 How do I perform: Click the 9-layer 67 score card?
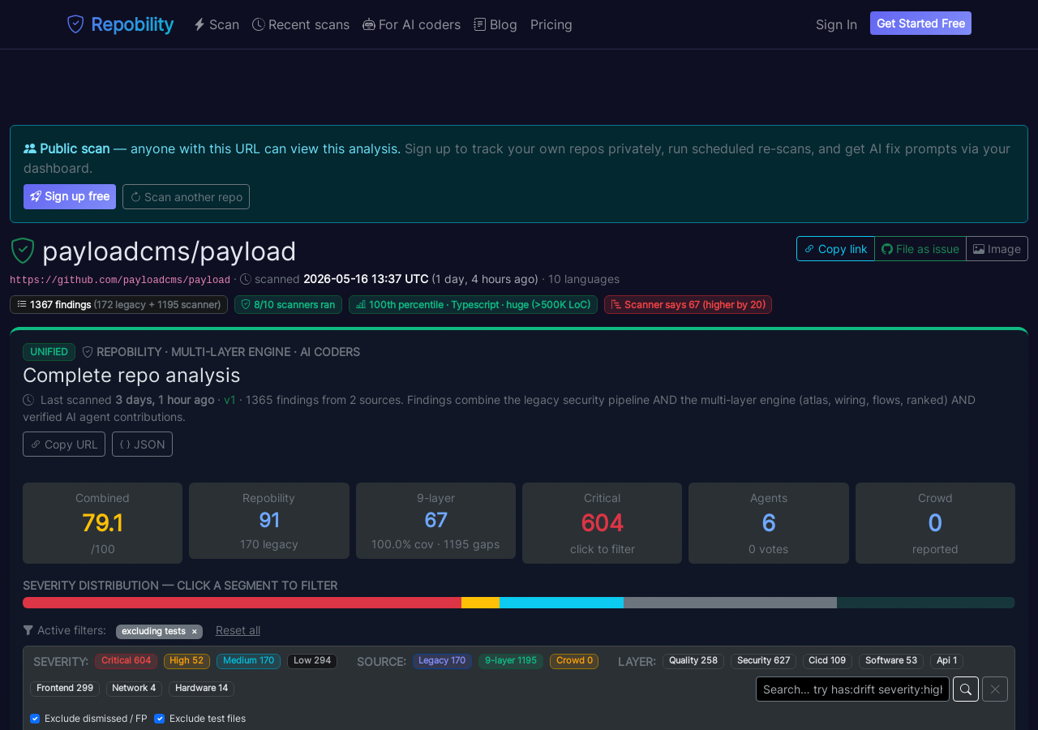[x=435, y=521]
